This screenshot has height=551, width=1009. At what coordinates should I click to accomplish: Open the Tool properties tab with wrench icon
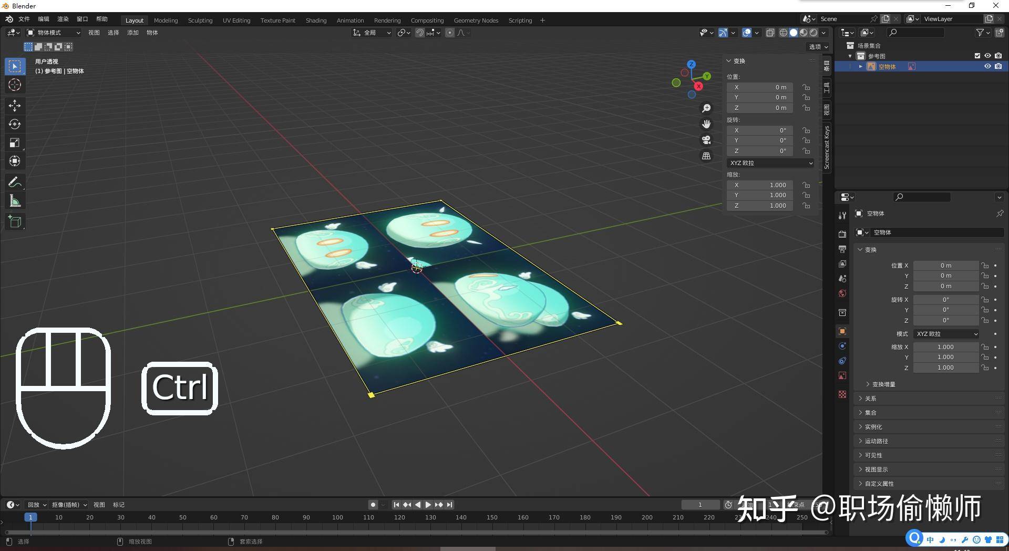842,216
